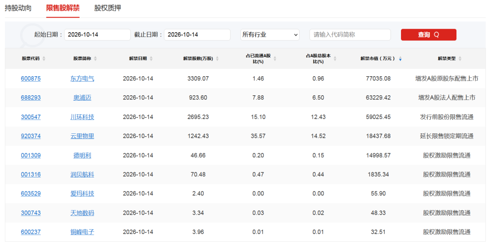This screenshot has width=491, height=245.
Task: Sort by 解禁股数(万股) column arrows
Action: point(217,59)
